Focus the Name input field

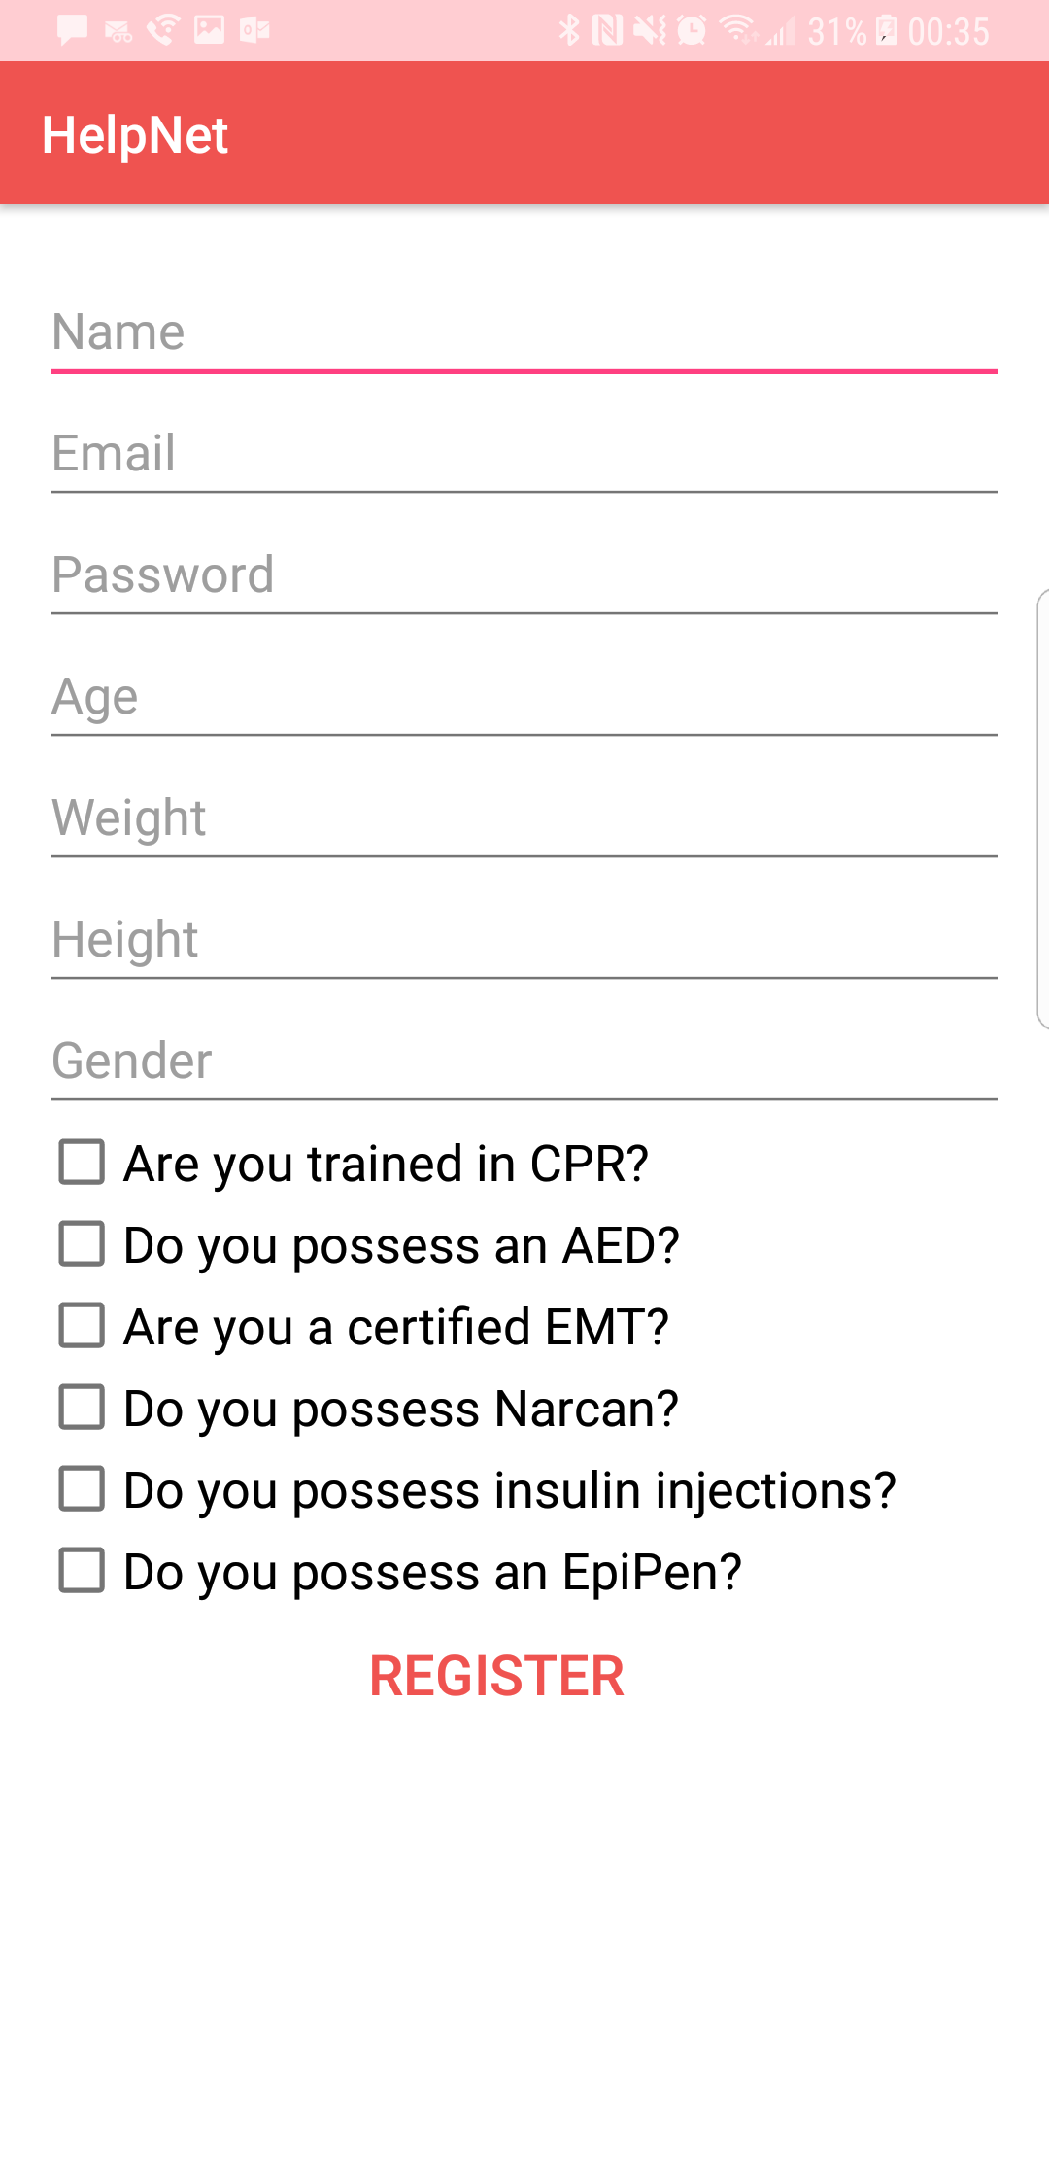[524, 332]
